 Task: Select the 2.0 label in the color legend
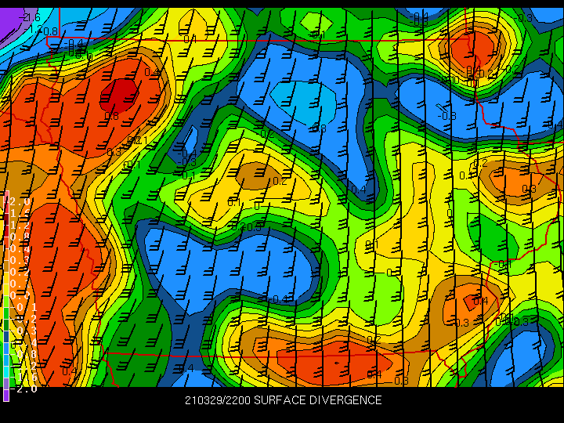coord(20,201)
